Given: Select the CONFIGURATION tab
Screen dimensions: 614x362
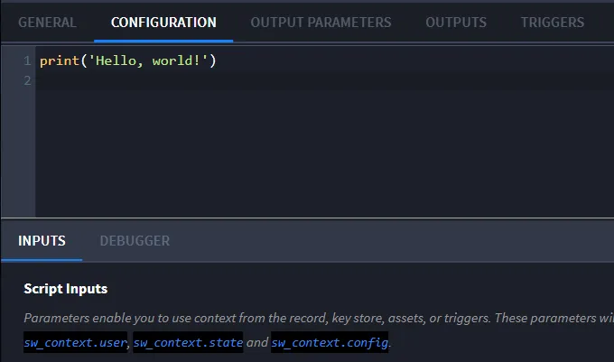Looking at the screenshot, I should pyautogui.click(x=163, y=23).
